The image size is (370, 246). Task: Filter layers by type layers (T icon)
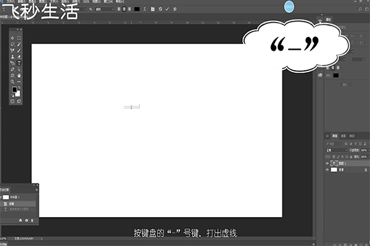[356, 144]
